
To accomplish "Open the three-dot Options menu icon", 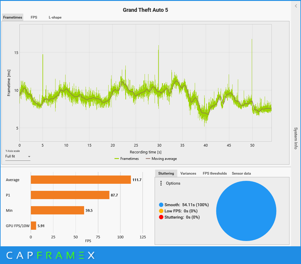I will click(x=161, y=183).
